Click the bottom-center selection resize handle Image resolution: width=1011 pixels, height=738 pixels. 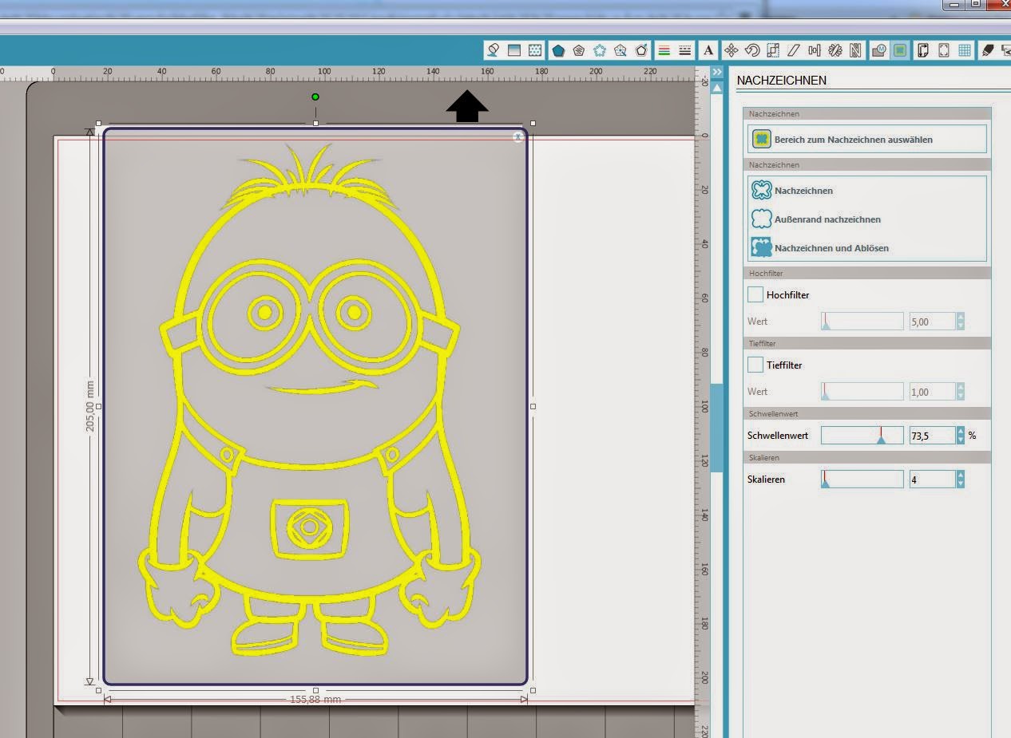315,690
